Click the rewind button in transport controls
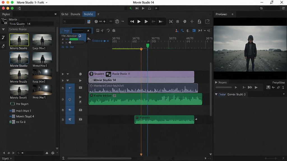 132,22
